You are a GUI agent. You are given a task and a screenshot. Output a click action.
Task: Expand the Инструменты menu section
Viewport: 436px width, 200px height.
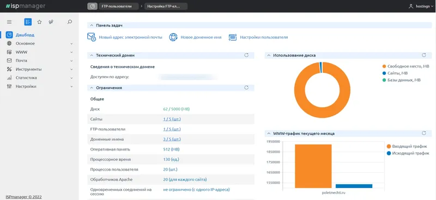tap(71, 70)
